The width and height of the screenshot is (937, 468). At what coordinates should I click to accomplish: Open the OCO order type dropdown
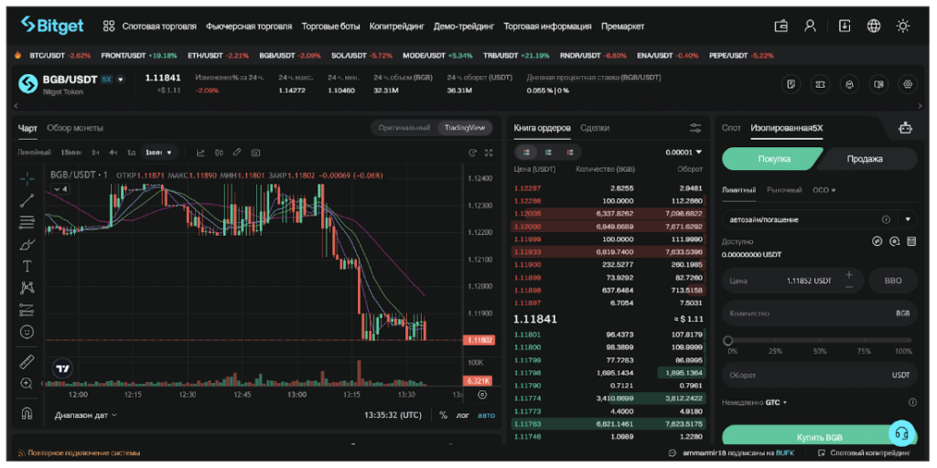824,190
